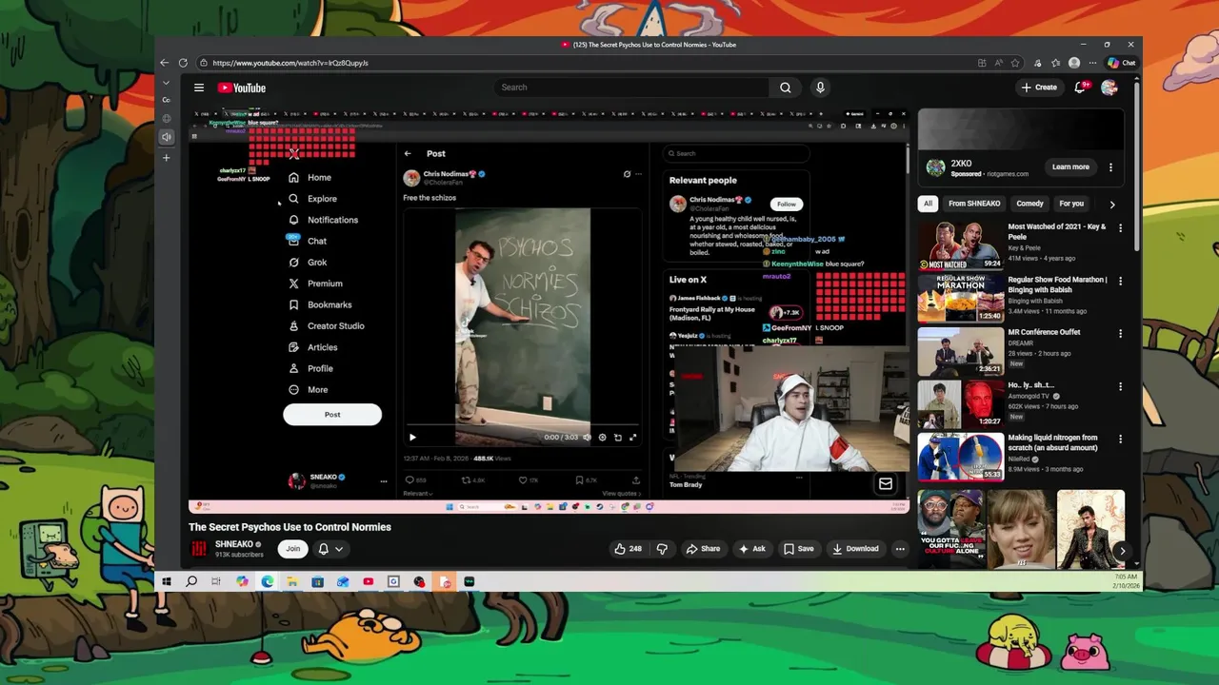Open the SHNEAKO channel avatar below video

click(x=198, y=548)
